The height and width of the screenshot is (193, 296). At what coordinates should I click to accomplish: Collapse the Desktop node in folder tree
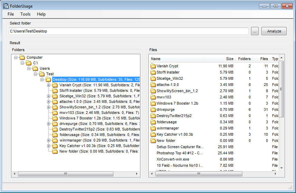coord(42,79)
